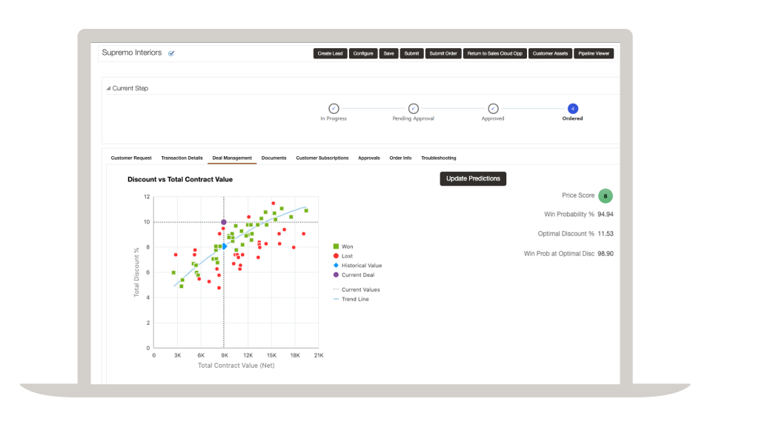This screenshot has height=444, width=759.
Task: Collapse the Current Step section
Action: coord(109,88)
